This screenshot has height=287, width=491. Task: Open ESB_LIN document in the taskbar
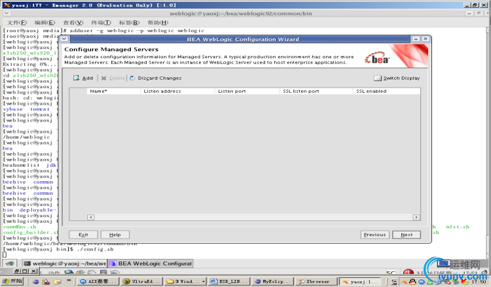(x=228, y=281)
